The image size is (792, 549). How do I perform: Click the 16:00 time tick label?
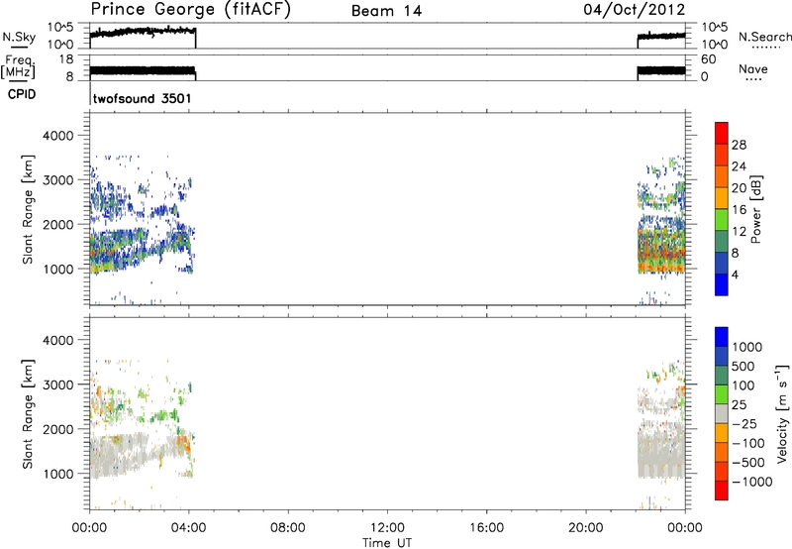coord(486,528)
